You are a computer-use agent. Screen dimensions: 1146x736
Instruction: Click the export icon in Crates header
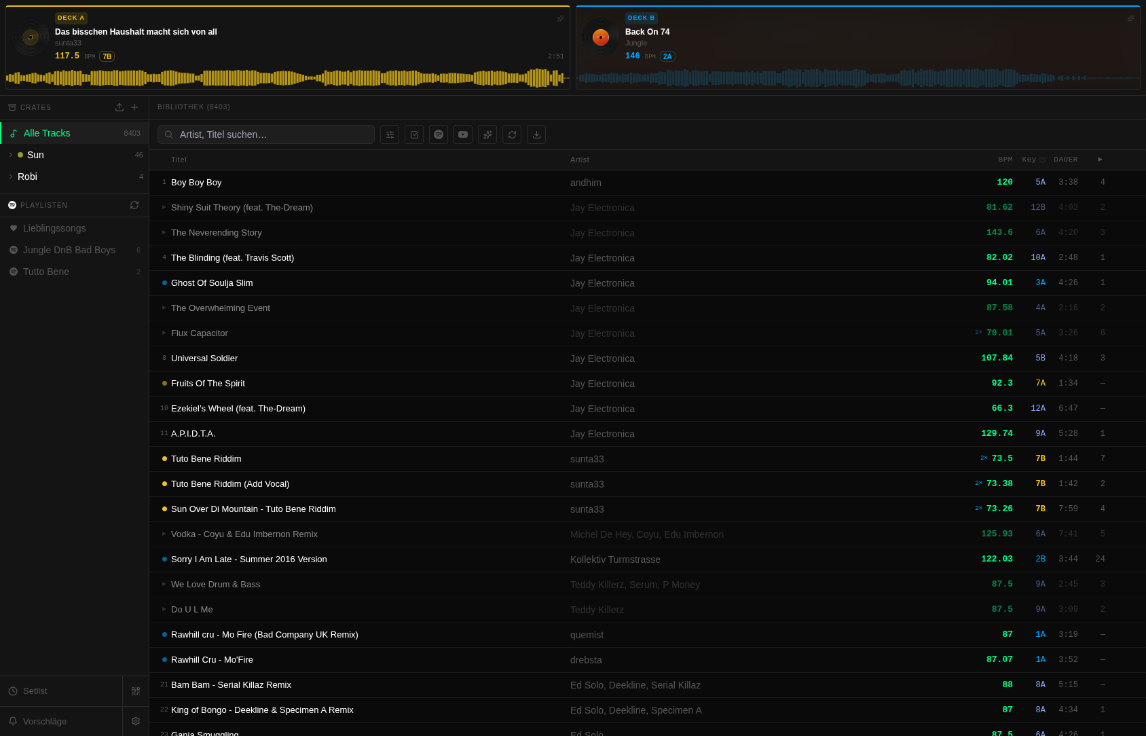click(x=119, y=107)
